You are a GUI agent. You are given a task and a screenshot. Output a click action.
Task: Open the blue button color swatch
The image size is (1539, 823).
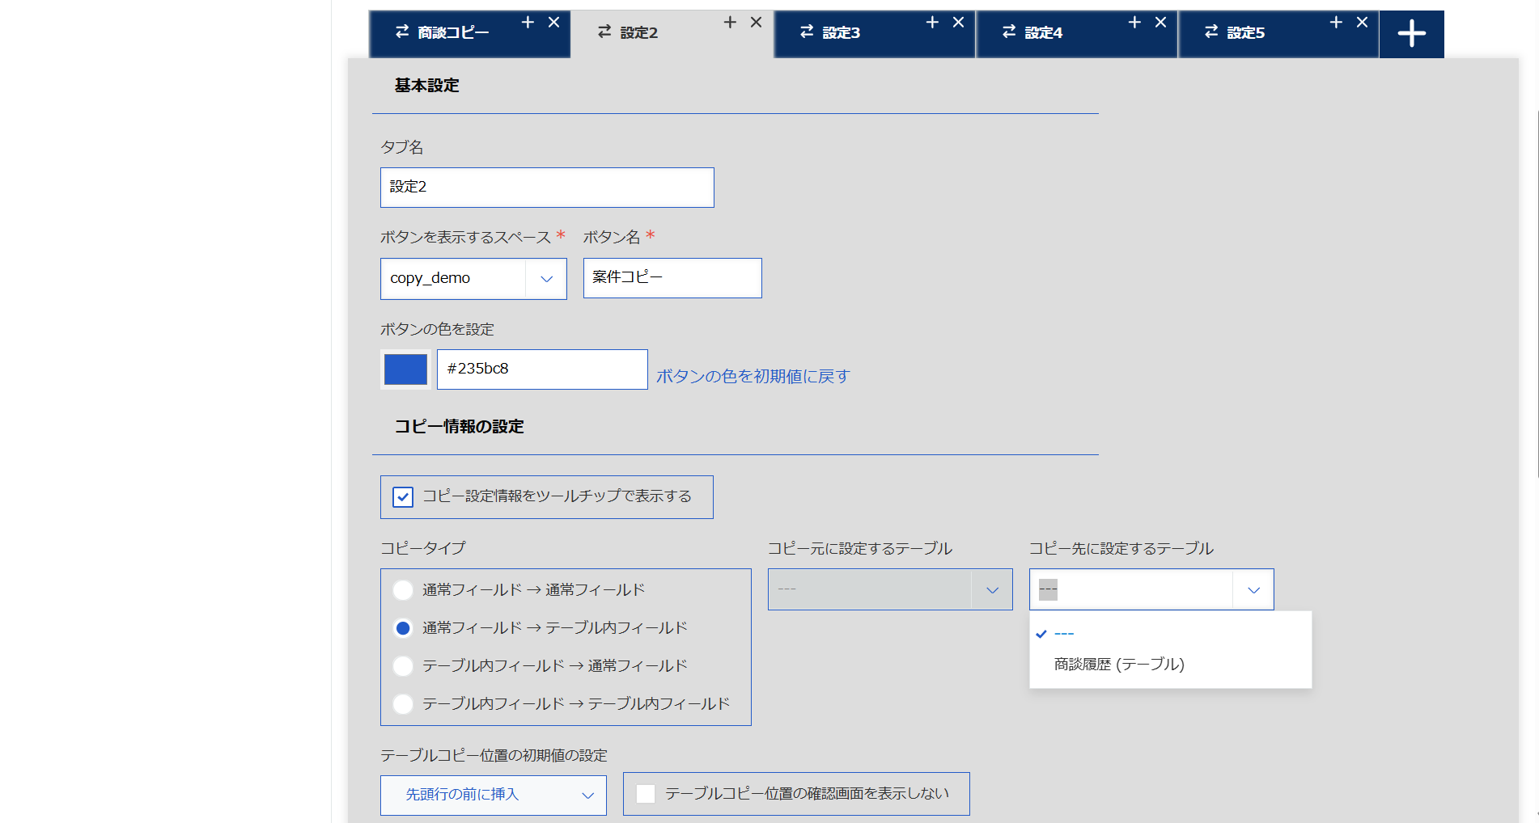(405, 369)
